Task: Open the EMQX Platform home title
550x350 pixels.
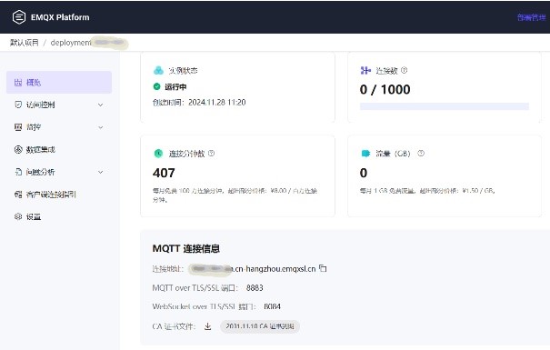Action: [x=60, y=17]
